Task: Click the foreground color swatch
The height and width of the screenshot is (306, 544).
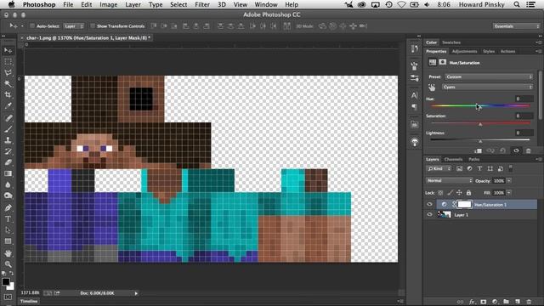Action: click(x=6, y=282)
